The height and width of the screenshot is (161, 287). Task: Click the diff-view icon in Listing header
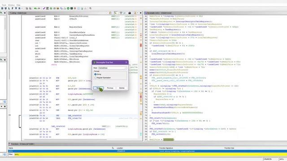(x=125, y=13)
